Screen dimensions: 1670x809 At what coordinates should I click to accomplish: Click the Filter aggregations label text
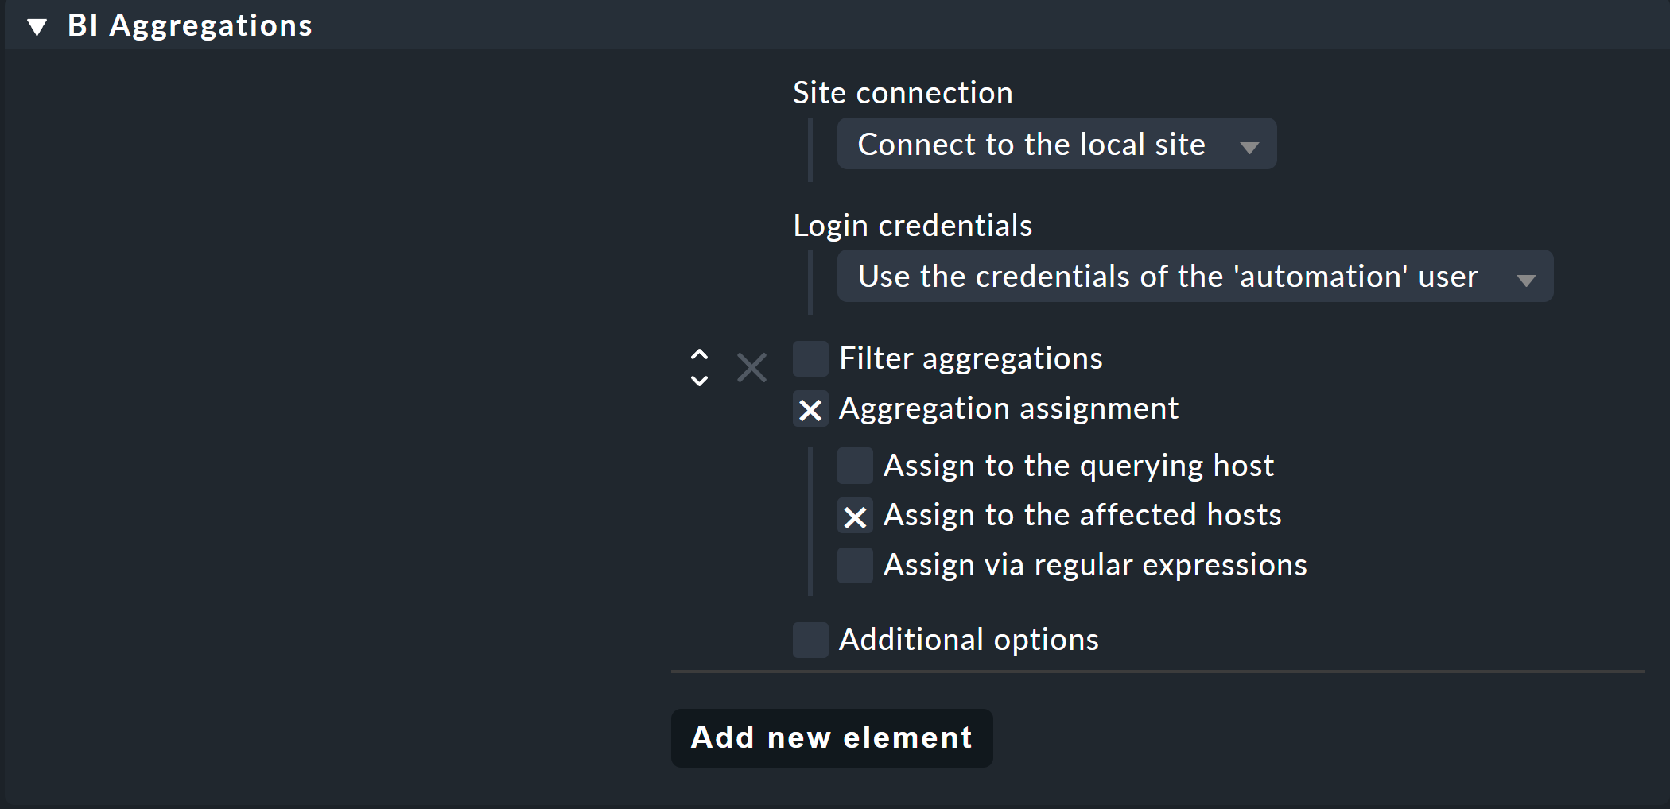tap(971, 359)
